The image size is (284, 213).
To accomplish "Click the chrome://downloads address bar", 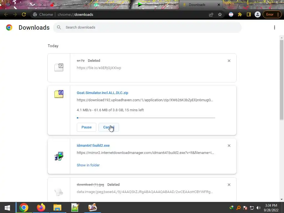I will click(120, 14).
